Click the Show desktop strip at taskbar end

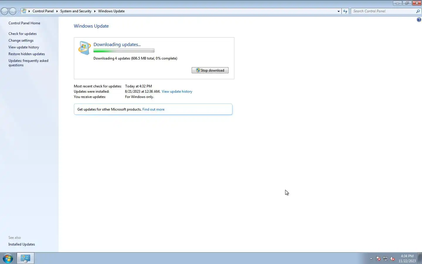point(420,258)
